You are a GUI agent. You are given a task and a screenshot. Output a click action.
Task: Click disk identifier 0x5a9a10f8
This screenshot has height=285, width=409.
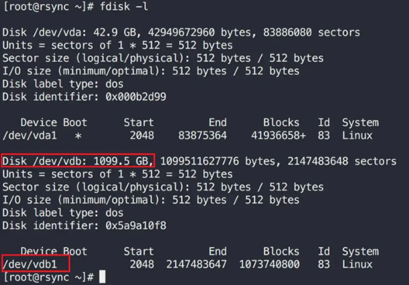pos(136,226)
